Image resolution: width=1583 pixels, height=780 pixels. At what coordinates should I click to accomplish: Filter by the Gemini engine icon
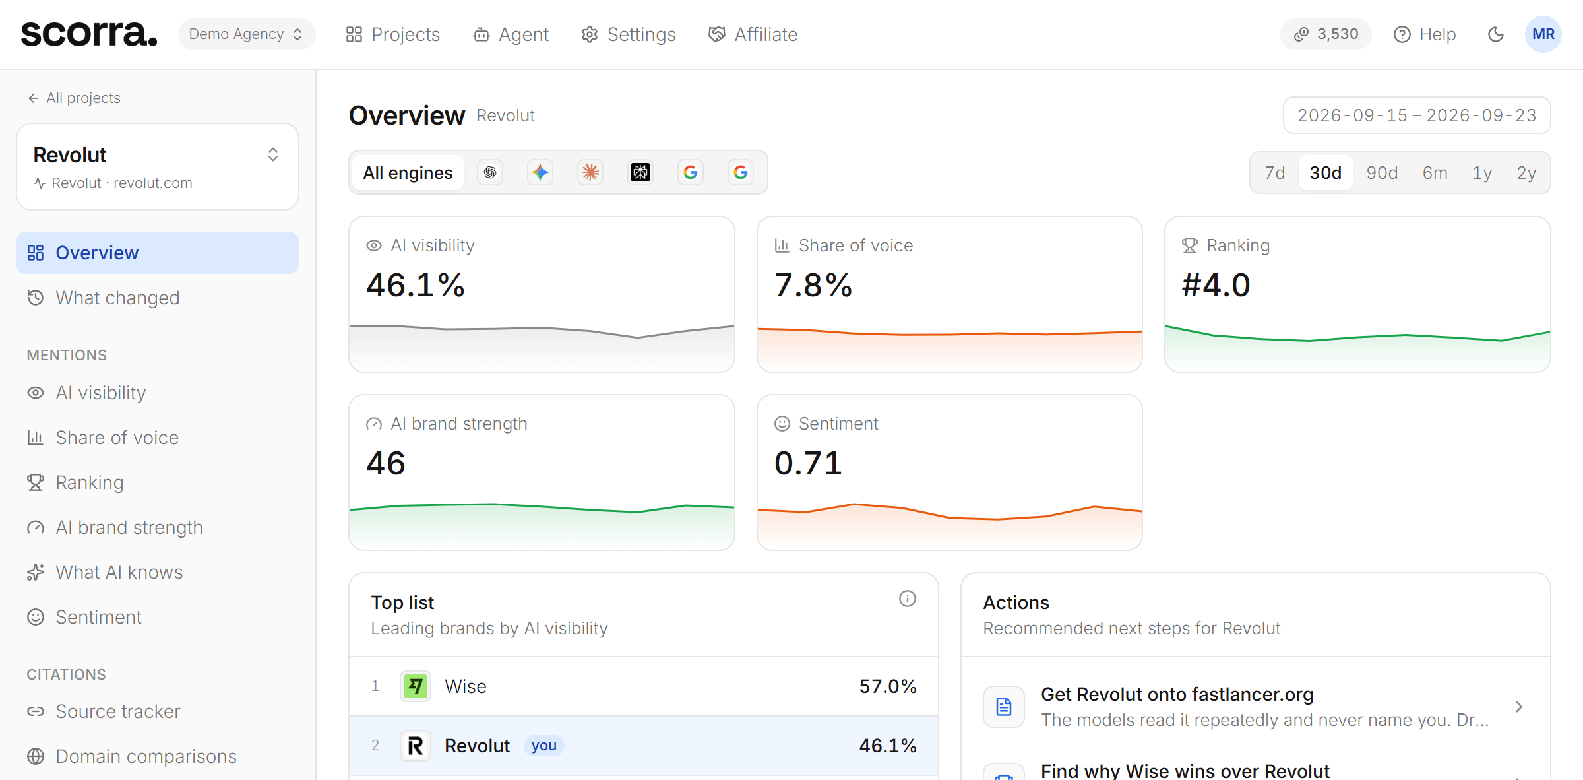tap(540, 172)
